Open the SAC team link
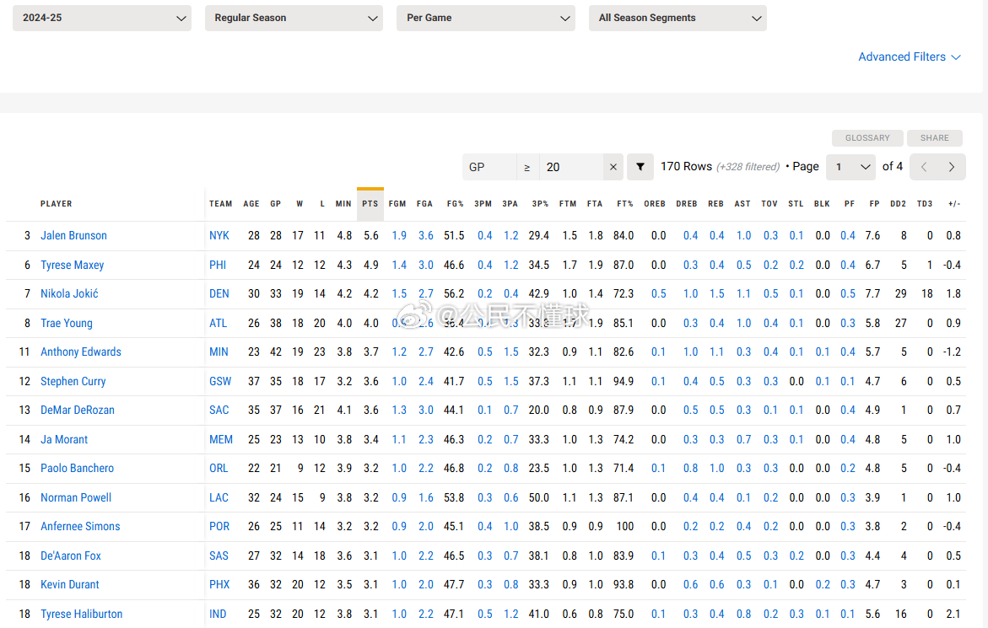Screen dimensions: 988x628 pyautogui.click(x=219, y=411)
